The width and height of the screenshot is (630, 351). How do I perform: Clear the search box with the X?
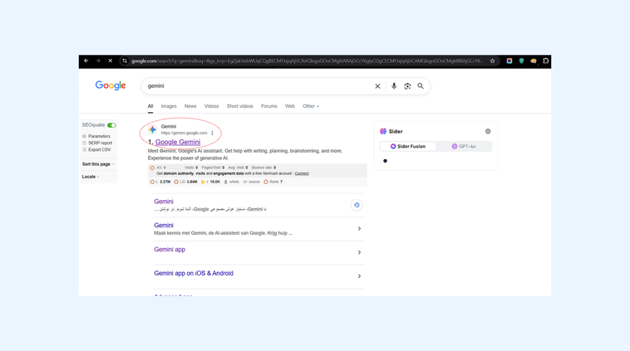[378, 86]
